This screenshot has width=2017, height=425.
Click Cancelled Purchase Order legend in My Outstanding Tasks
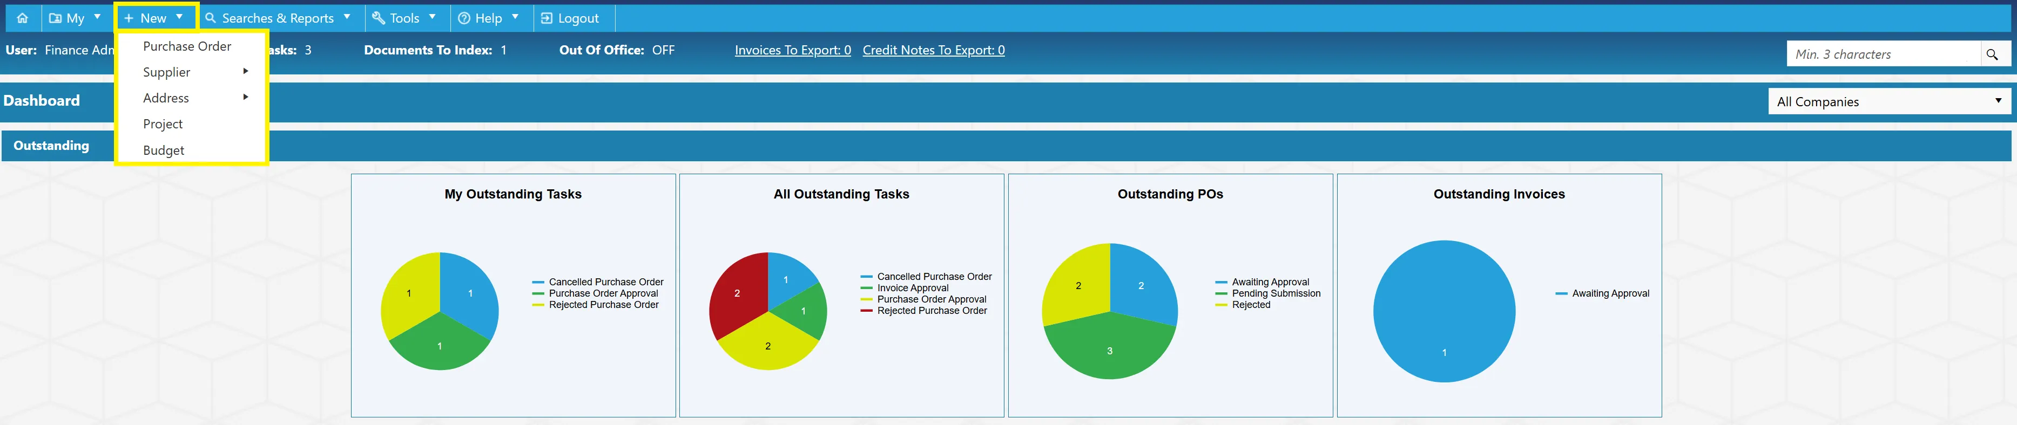[x=597, y=282]
